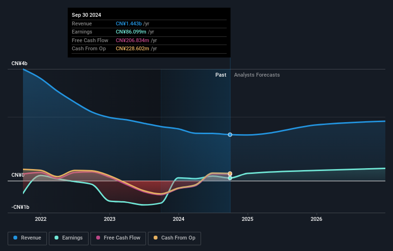Screen dimensions: 393x251
Task: Toggle the Earnings legend series
Action: pos(68,238)
